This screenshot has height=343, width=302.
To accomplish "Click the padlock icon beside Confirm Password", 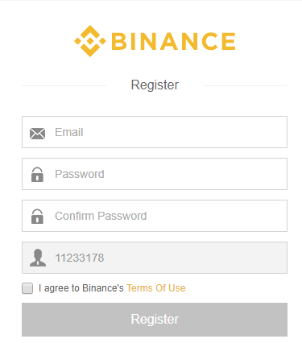I will point(37,217).
